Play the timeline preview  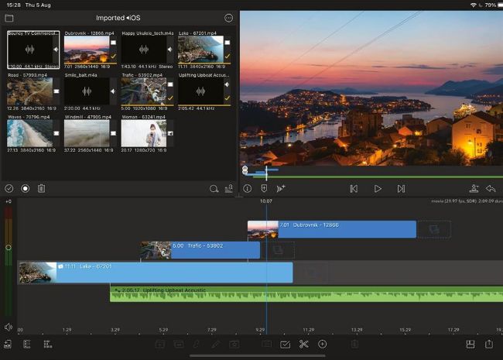pyautogui.click(x=378, y=188)
